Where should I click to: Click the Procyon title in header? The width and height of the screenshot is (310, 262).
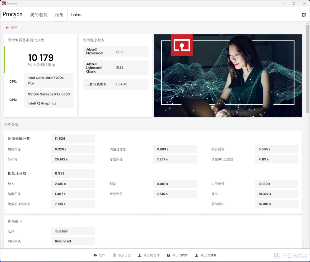(x=12, y=14)
